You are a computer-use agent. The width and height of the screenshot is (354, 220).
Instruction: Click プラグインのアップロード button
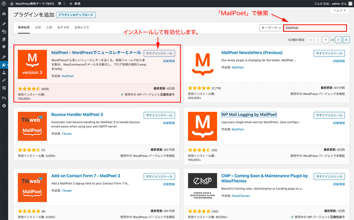pos(76,15)
